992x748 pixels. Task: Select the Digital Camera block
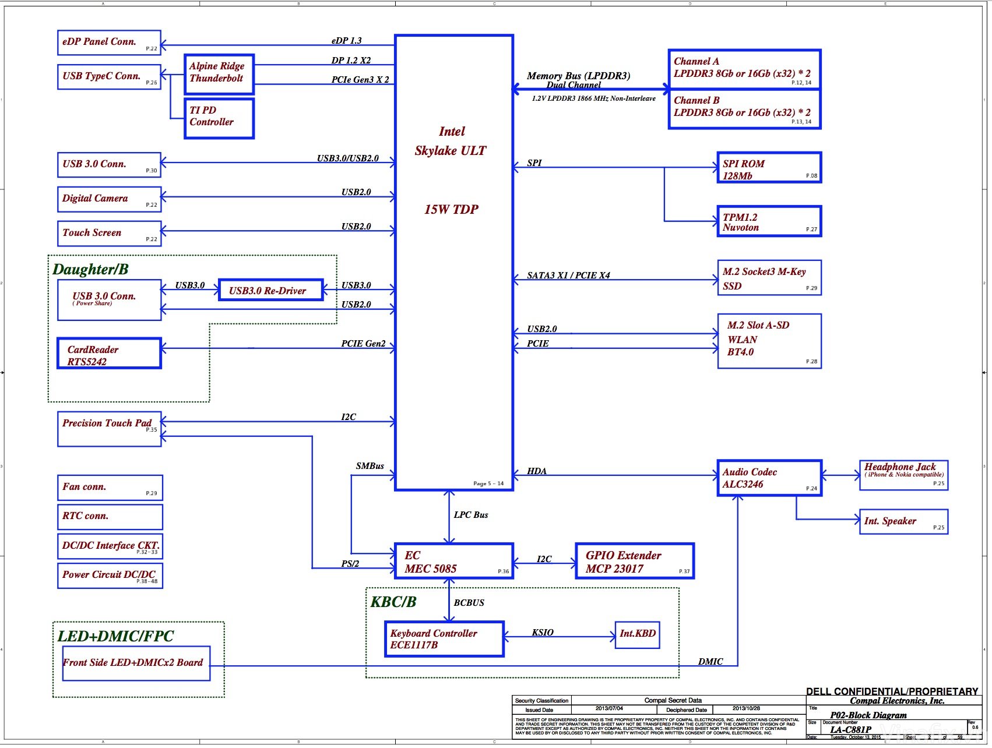click(109, 199)
